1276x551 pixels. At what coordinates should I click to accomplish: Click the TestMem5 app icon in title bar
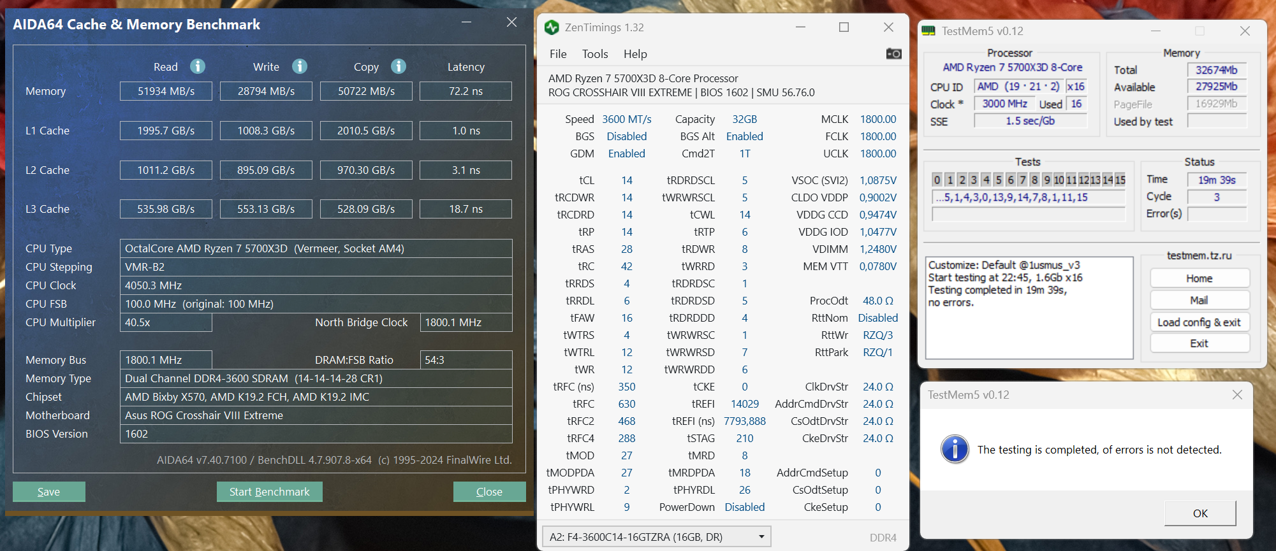click(928, 31)
